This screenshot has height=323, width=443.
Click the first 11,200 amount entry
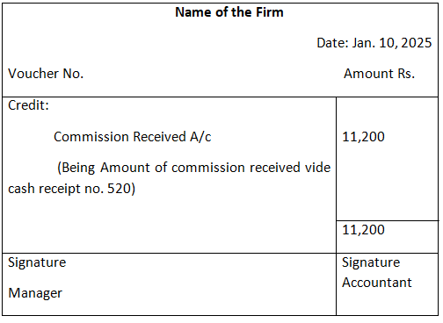(363, 137)
